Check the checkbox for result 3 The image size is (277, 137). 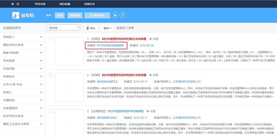(51, 111)
